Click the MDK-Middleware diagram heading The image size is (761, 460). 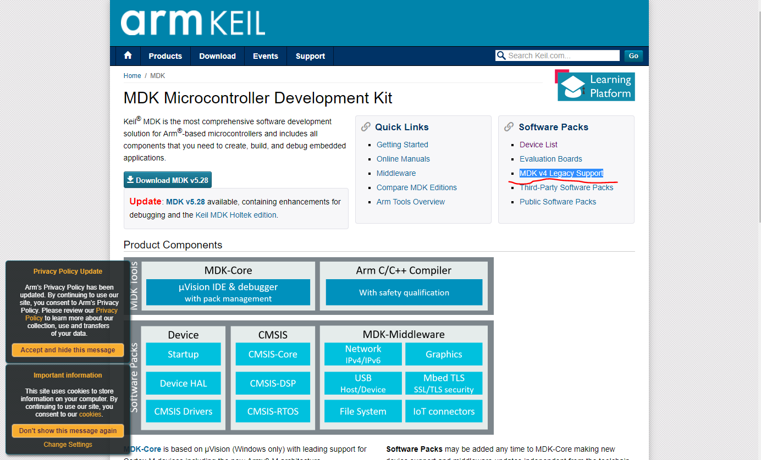coord(404,334)
